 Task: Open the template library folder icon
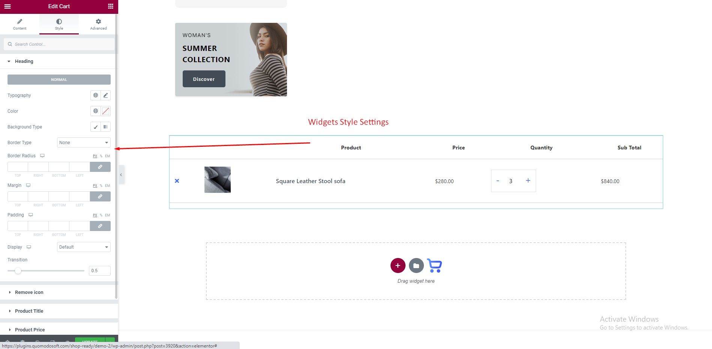[416, 265]
